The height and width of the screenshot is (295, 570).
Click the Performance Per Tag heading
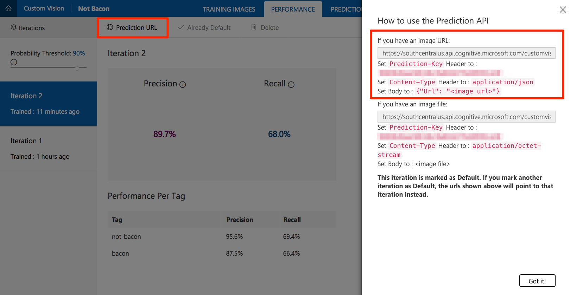(x=146, y=196)
